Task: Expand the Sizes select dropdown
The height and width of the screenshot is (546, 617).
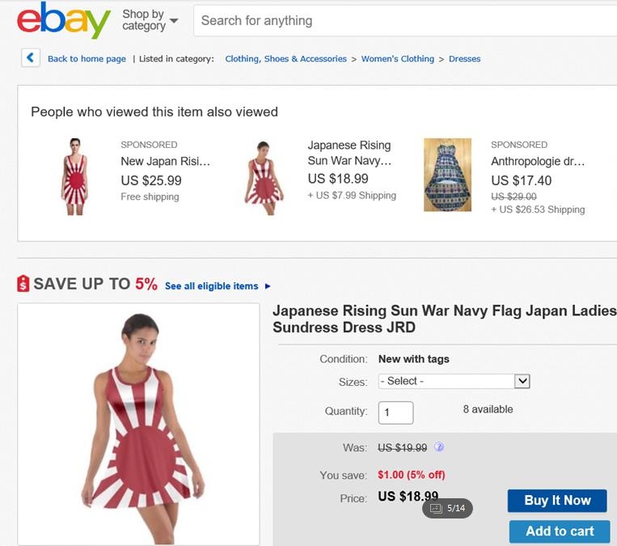Action: tap(454, 381)
